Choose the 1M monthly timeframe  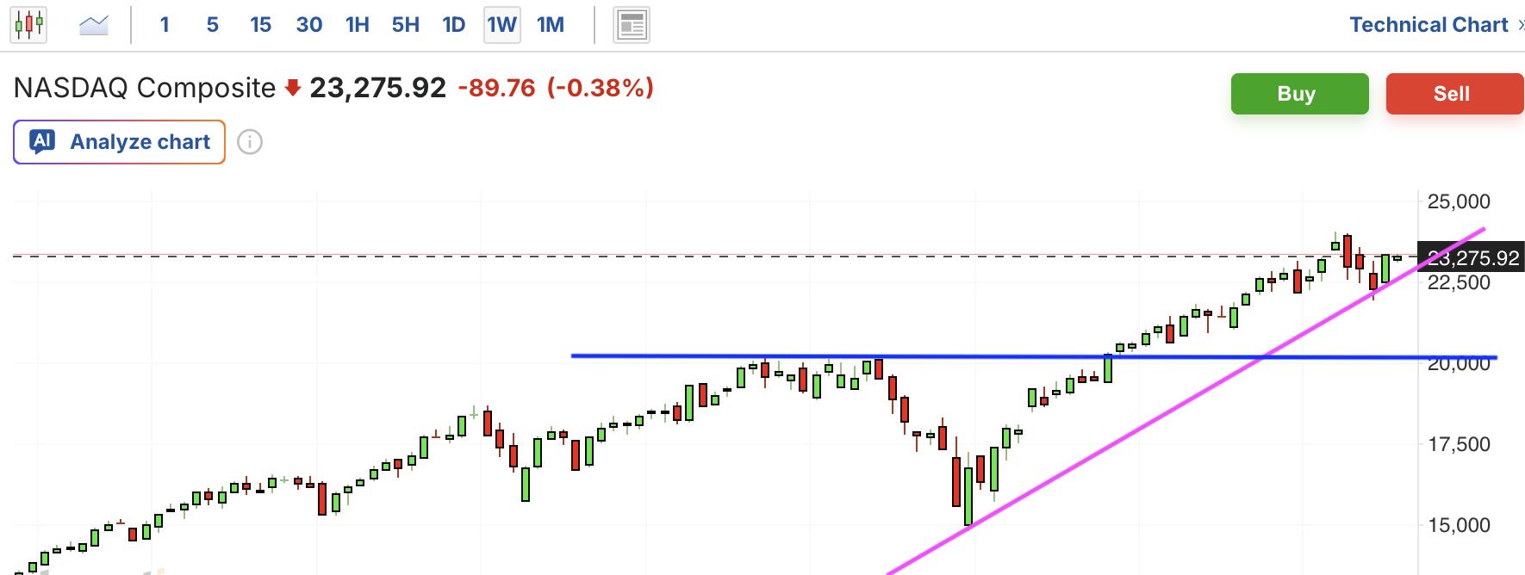(x=551, y=25)
